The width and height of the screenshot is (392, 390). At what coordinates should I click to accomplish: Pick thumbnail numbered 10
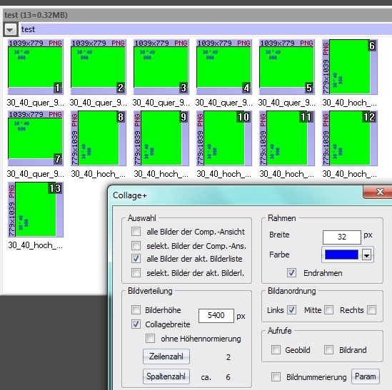[224, 138]
